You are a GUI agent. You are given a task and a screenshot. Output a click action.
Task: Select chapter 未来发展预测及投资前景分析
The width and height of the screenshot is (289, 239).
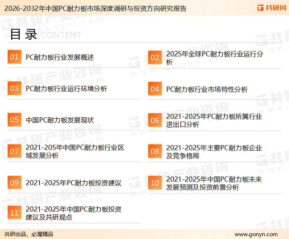[214, 183]
